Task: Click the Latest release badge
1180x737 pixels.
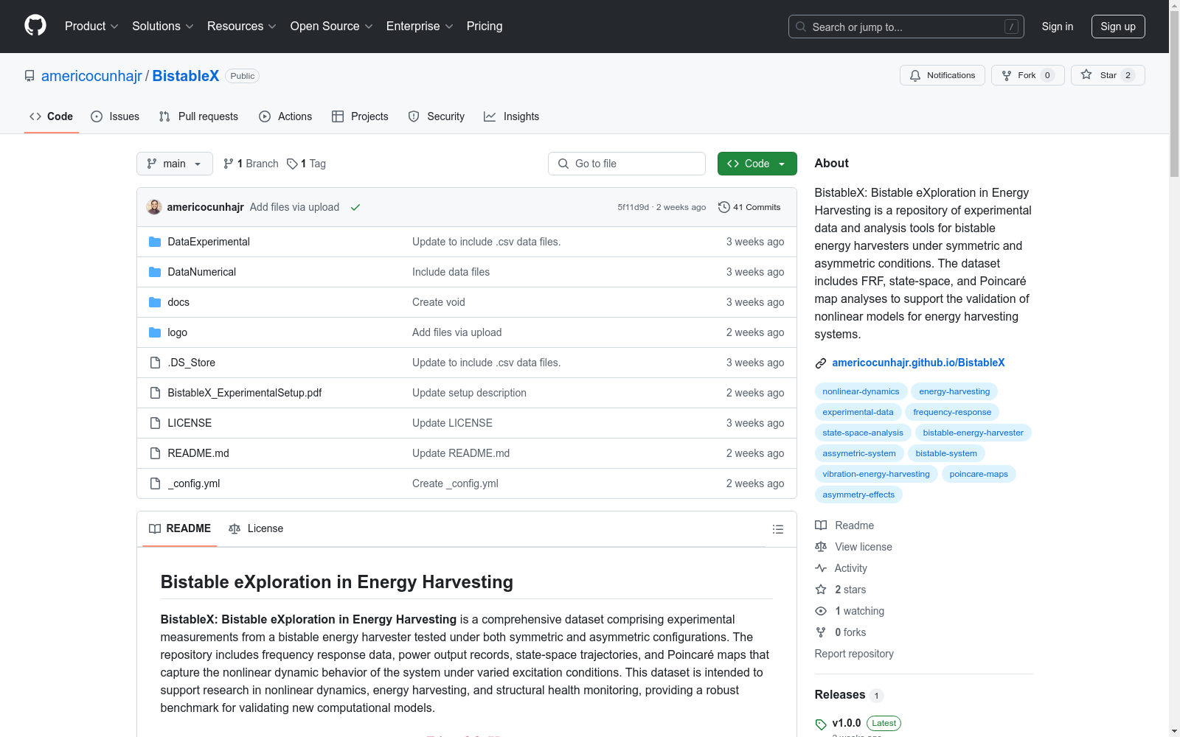Action: coord(884,723)
